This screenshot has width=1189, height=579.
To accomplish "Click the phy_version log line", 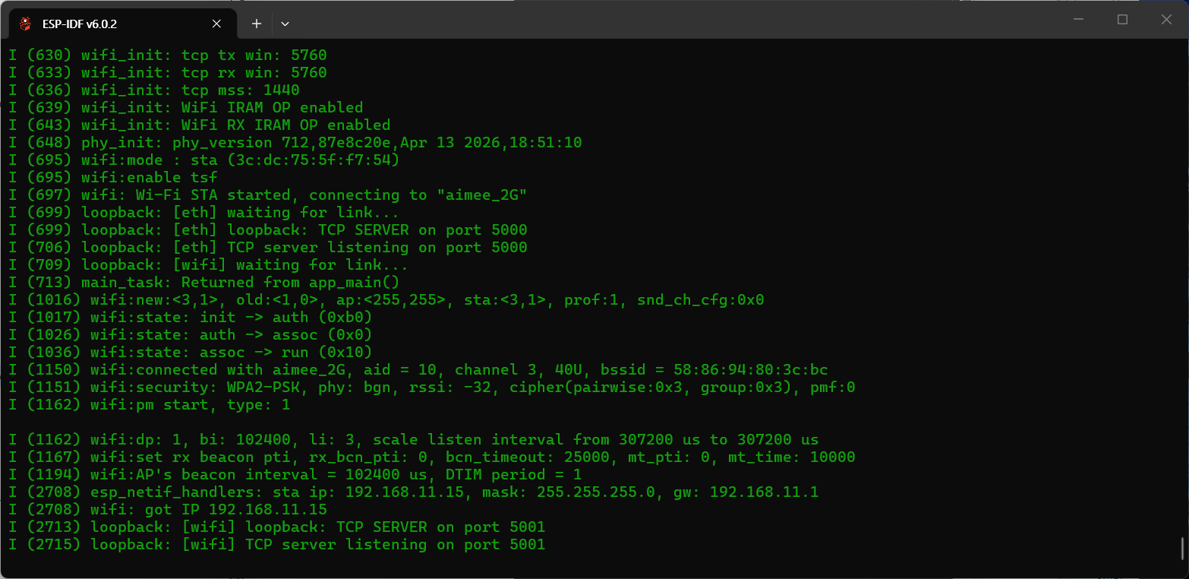I will [295, 142].
